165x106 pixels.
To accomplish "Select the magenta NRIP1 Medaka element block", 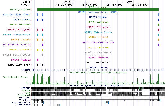I will coord(38,60).
